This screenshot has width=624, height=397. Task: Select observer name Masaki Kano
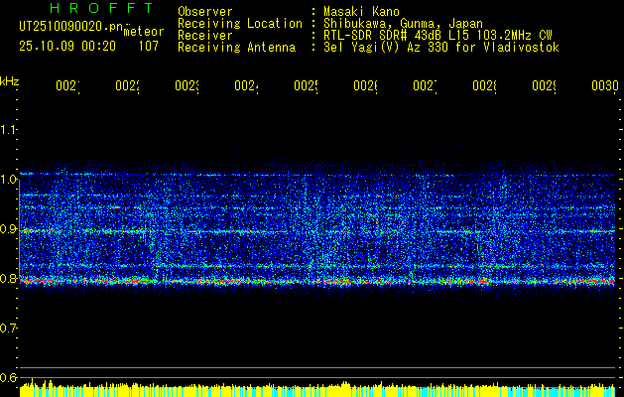pyautogui.click(x=361, y=11)
